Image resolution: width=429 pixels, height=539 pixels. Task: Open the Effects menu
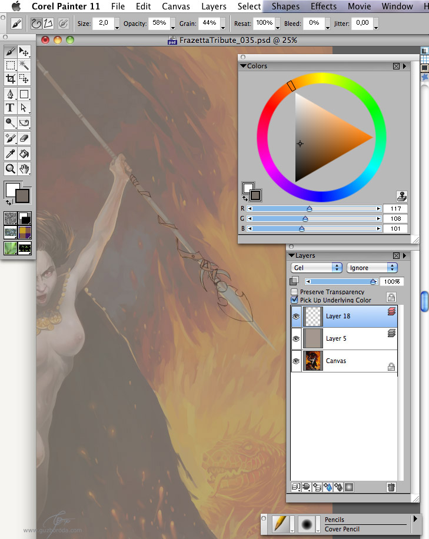(324, 6)
